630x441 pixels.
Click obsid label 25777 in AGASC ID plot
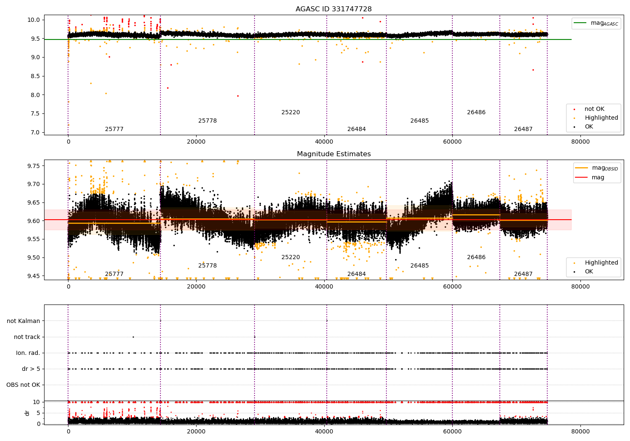[x=114, y=129]
